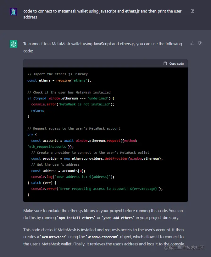The height and width of the screenshot is (257, 211).
Task: Click the "'eth_requestAccounts'});" line
Action: (x=51, y=147)
